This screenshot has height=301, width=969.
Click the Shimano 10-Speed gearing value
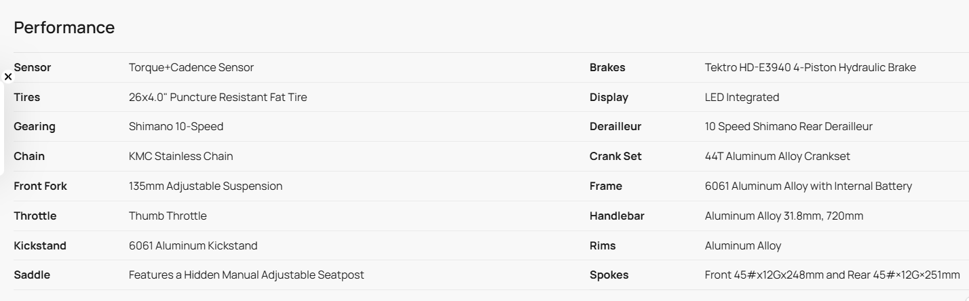(x=176, y=127)
